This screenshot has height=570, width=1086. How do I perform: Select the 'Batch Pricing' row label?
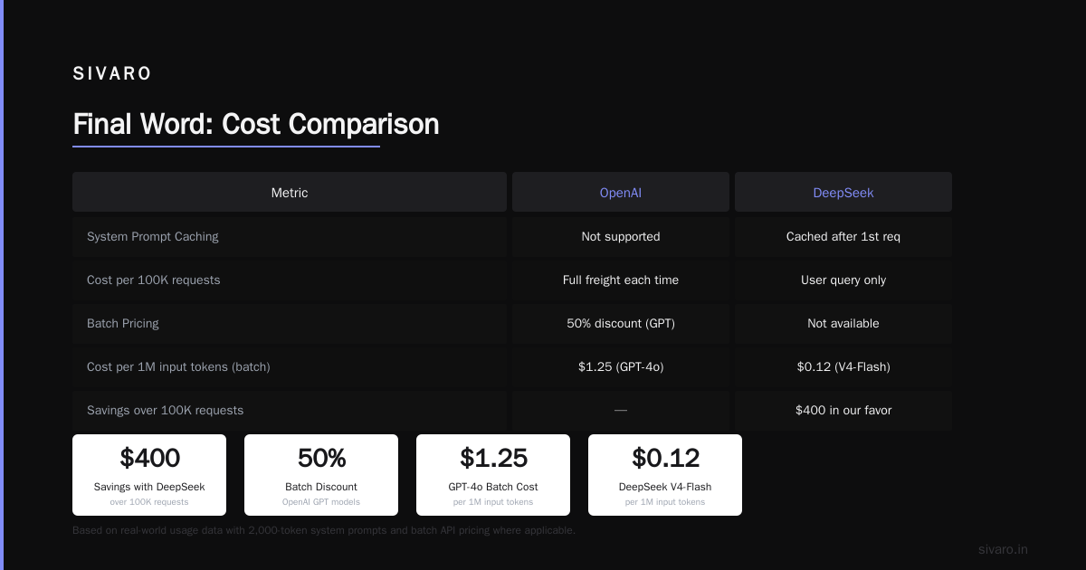[123, 323]
